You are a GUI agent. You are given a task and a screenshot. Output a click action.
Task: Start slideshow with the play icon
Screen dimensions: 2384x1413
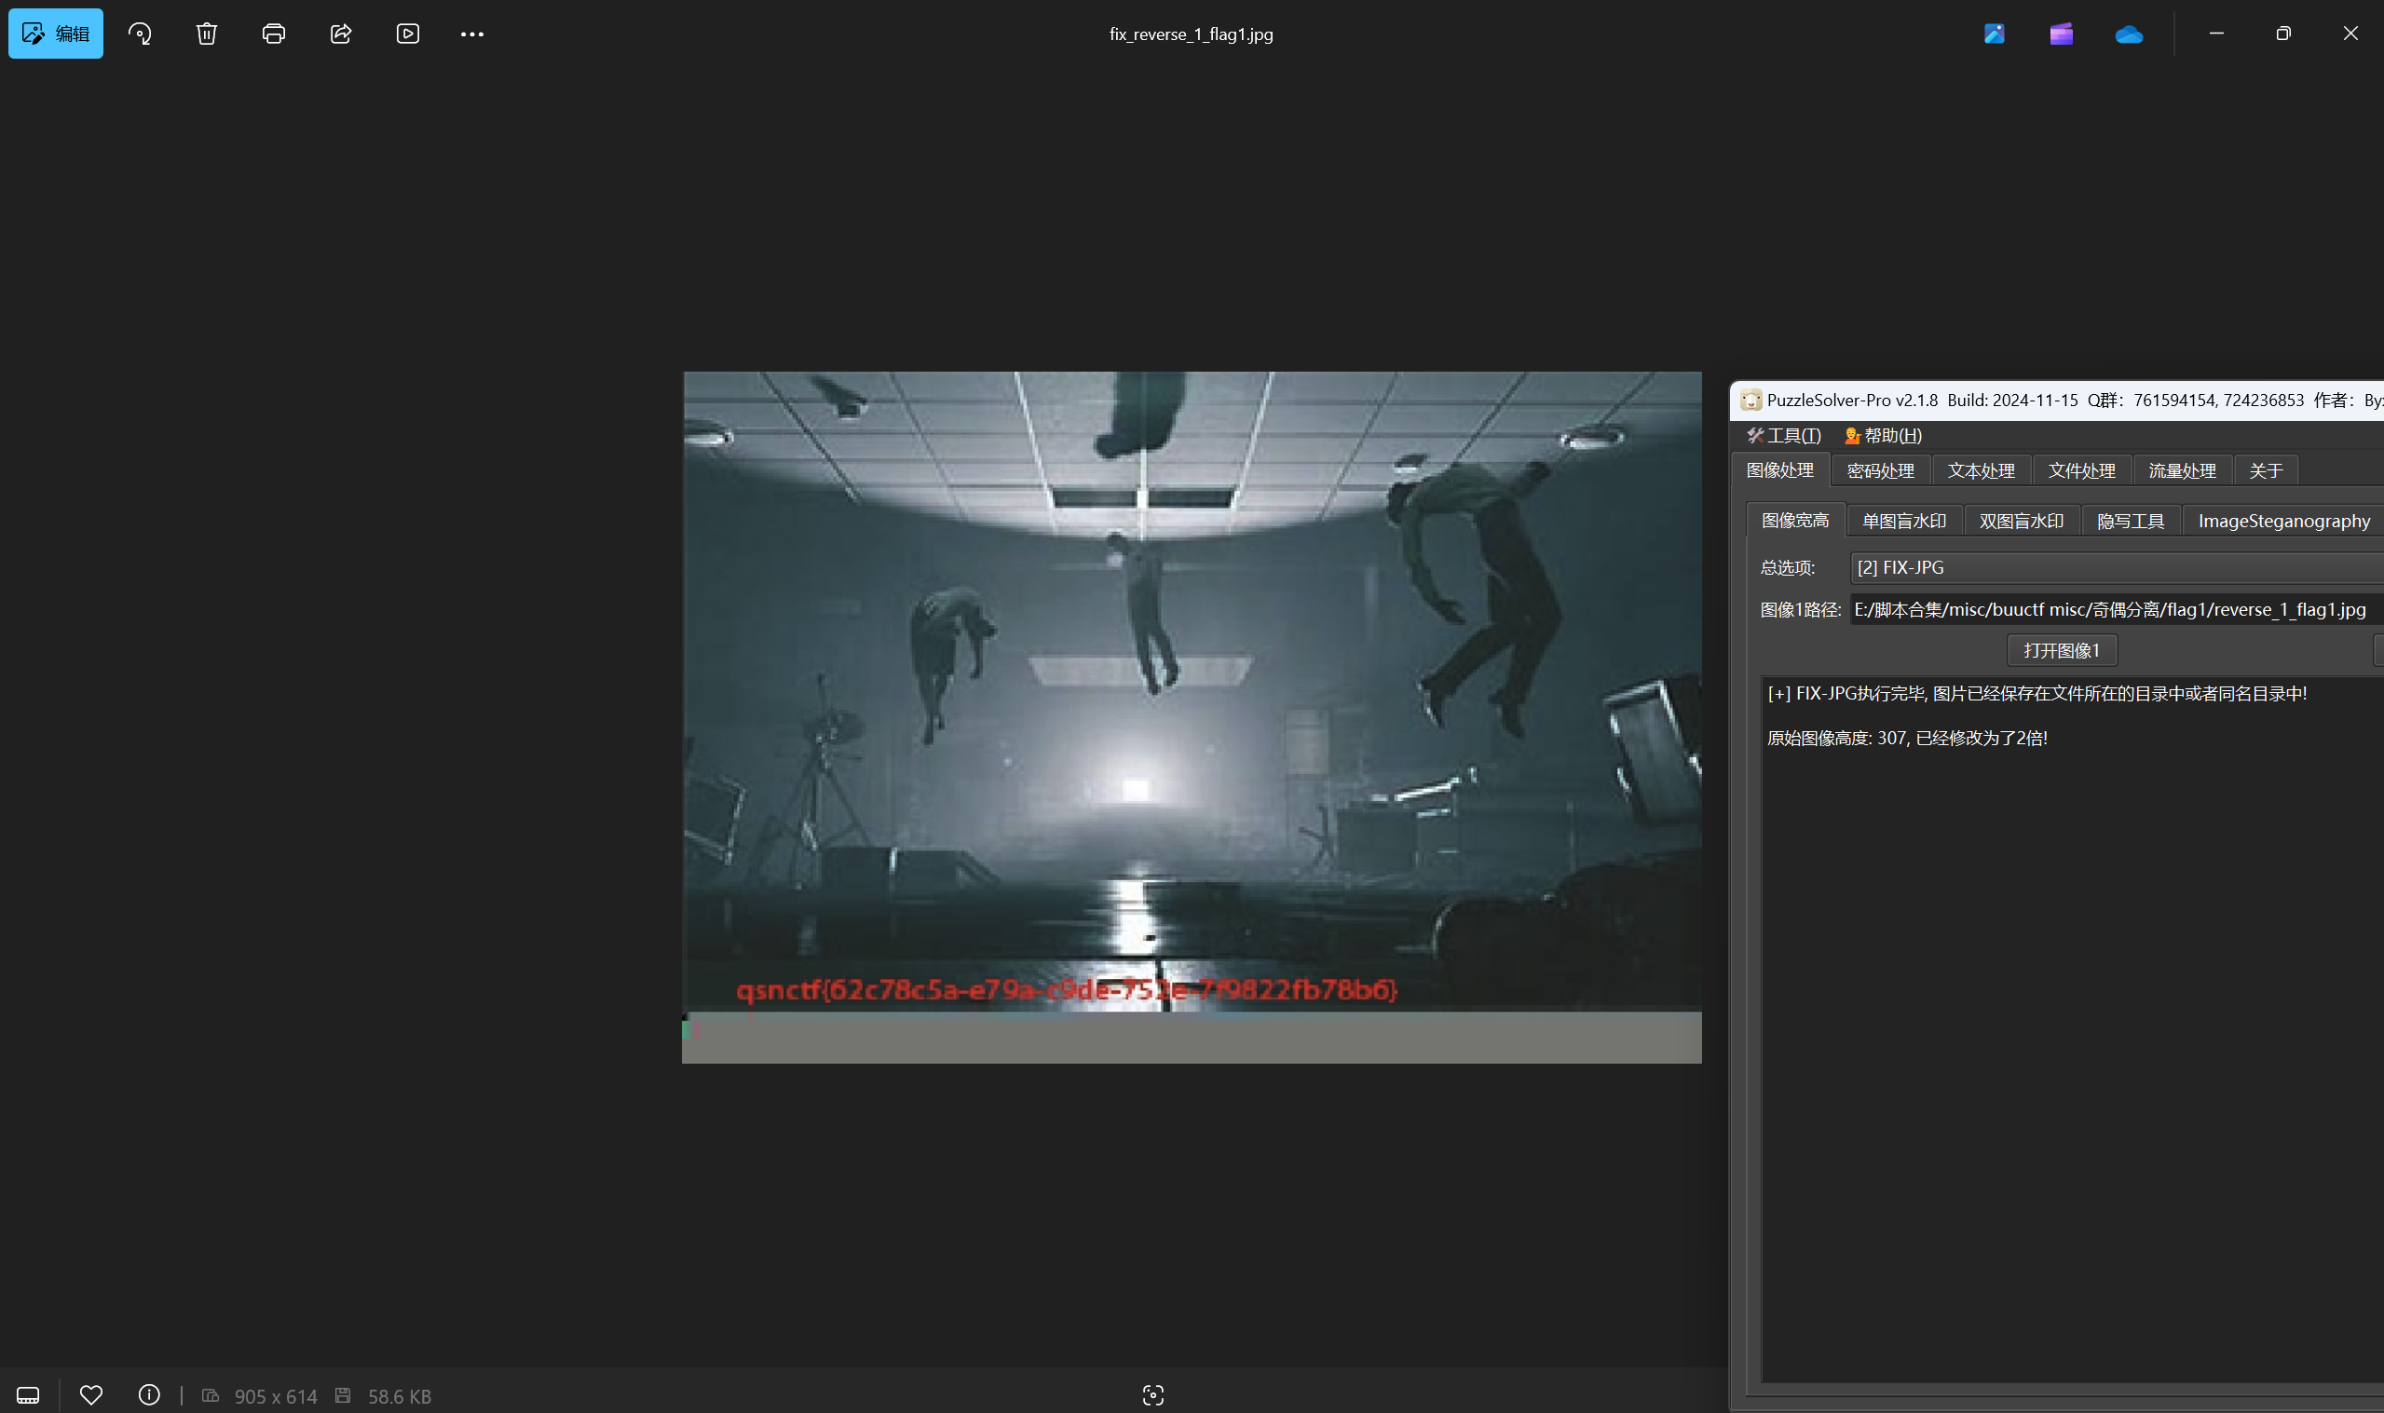point(407,34)
